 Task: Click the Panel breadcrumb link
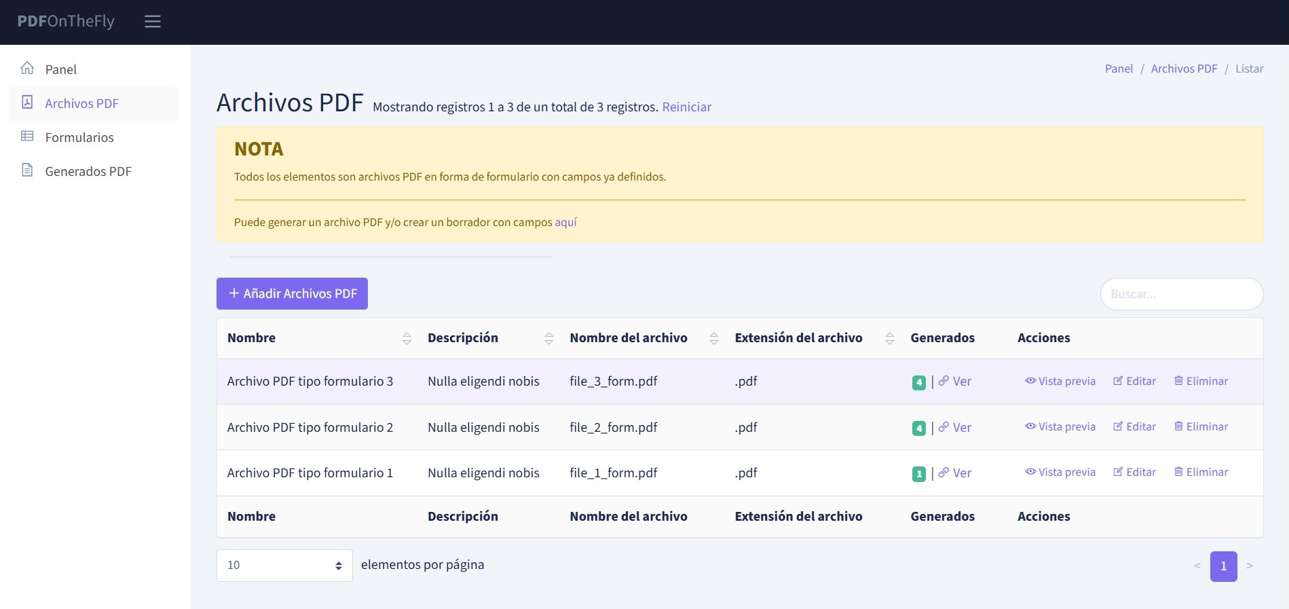1119,69
